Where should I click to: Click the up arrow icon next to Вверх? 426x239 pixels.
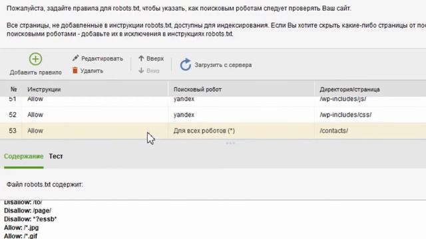pyautogui.click(x=141, y=58)
